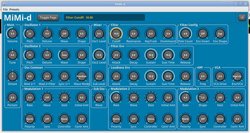Click the Modulation 3 Shape knob
Viewport: 250px width, 133px height.
(x=203, y=98)
